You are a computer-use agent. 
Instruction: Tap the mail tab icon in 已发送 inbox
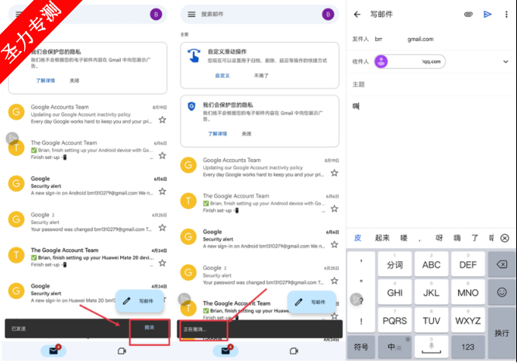(53, 351)
